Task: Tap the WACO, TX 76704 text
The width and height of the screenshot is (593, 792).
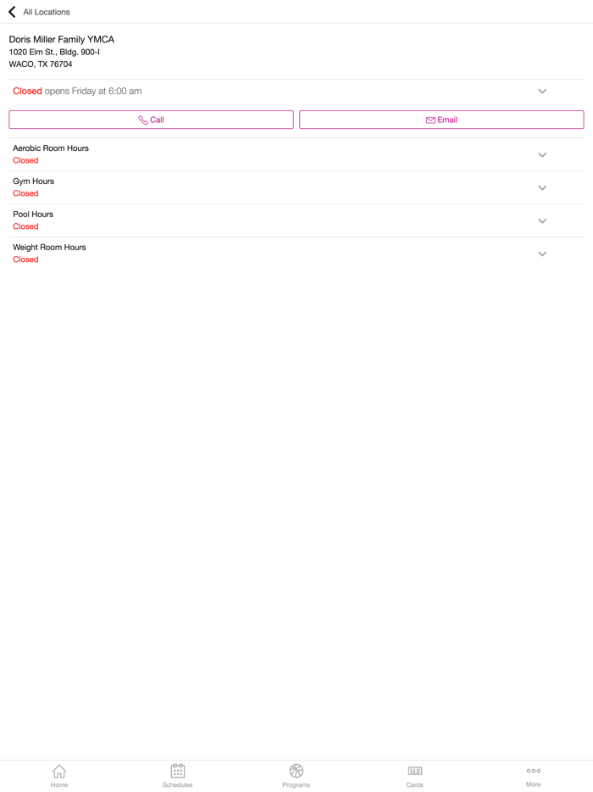Action: point(41,64)
